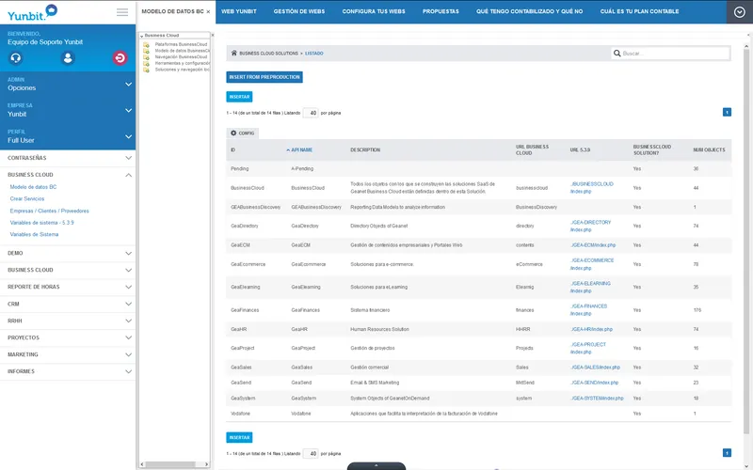The width and height of the screenshot is (753, 470).
Task: Click the top page 1 pagination button
Action: tap(727, 112)
